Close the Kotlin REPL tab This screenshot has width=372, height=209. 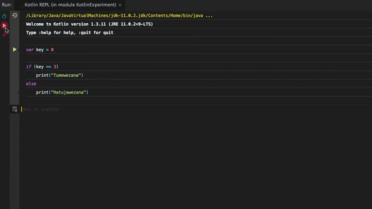click(120, 5)
